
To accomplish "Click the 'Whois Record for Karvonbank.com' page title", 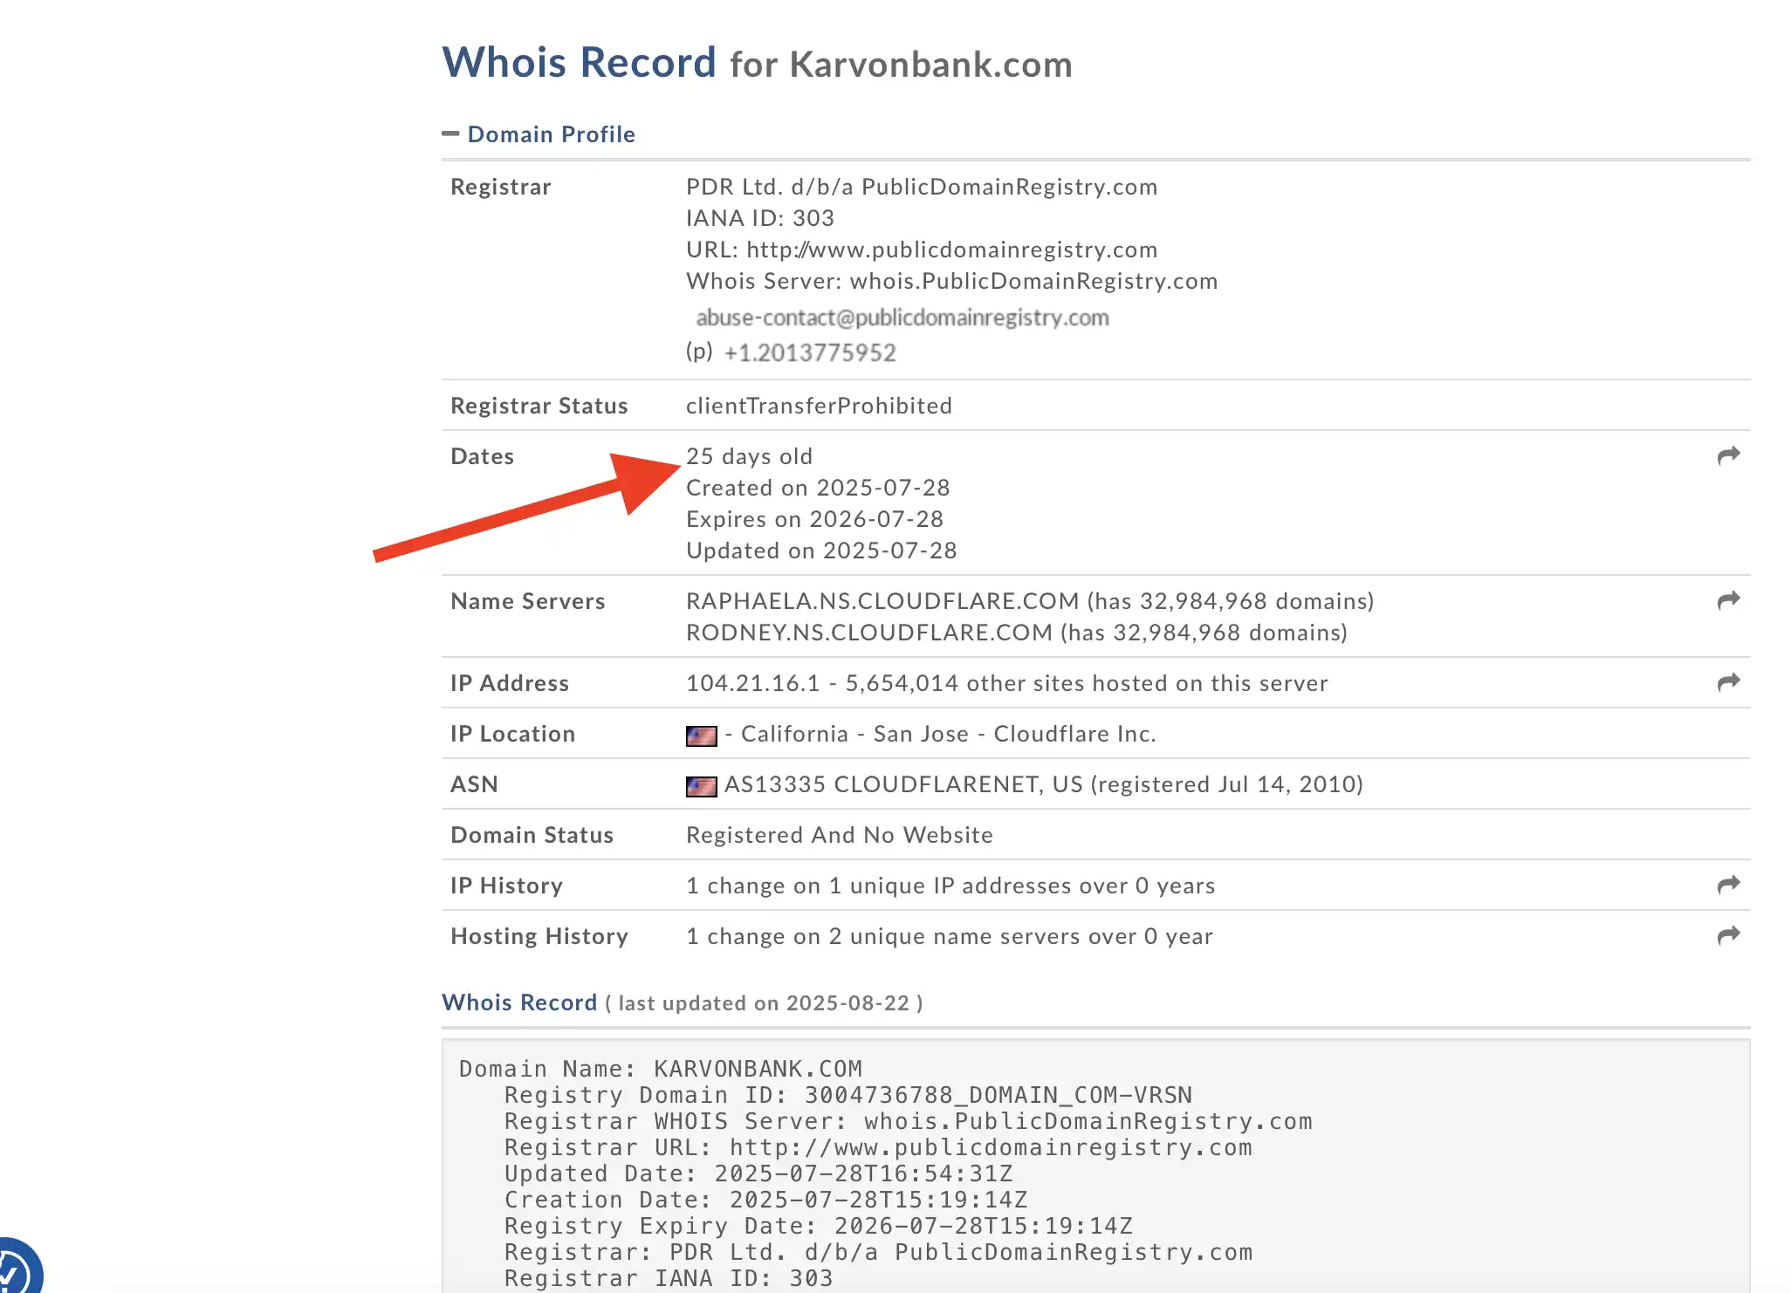I will (x=757, y=63).
